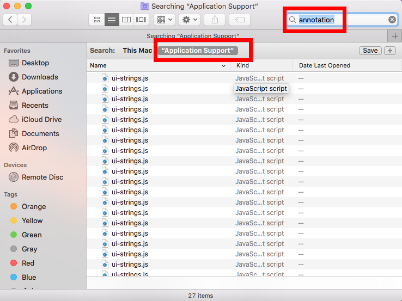Image resolution: width=402 pixels, height=301 pixels.
Task: Enable list view mode
Action: coord(112,20)
